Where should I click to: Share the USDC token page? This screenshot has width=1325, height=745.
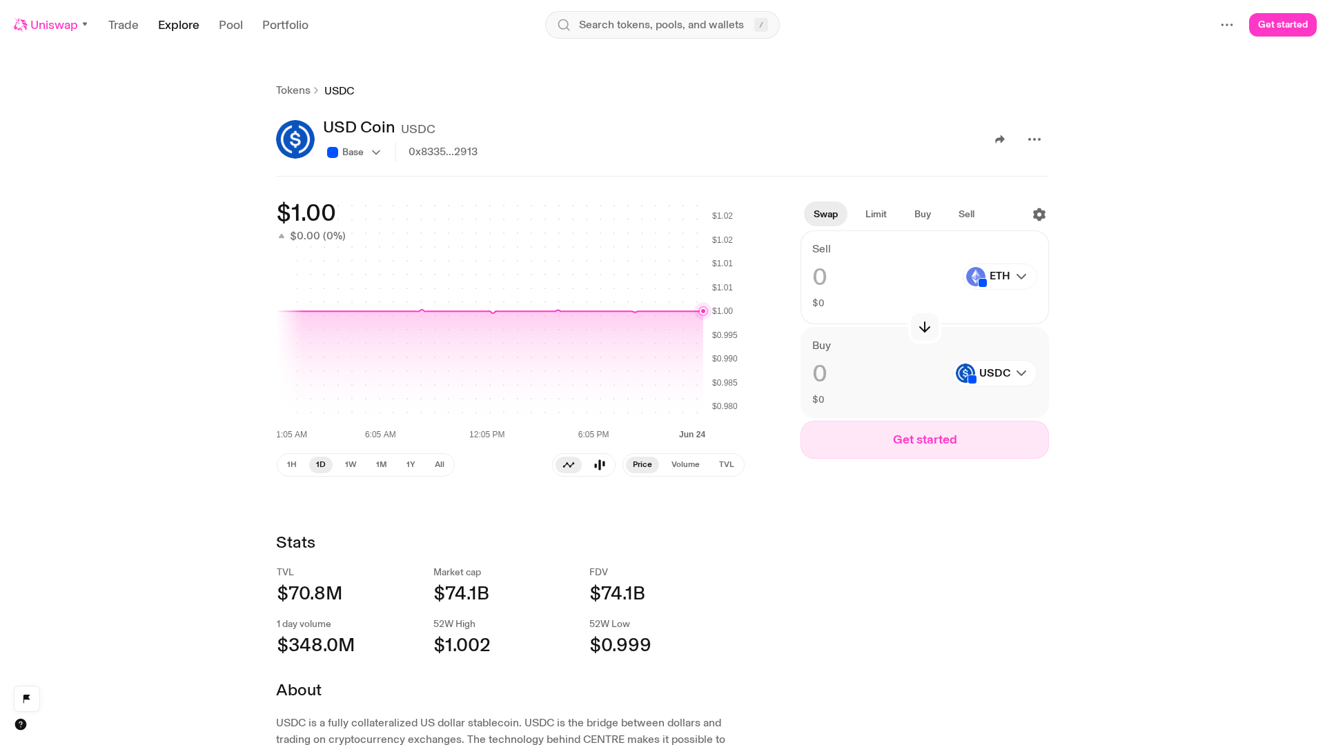[1000, 139]
